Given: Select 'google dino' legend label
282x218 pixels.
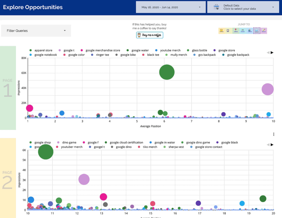Looking at the screenshot, I should tap(124, 147).
